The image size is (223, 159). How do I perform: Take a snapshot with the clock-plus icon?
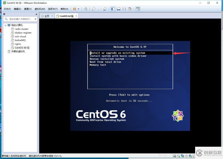(94, 9)
